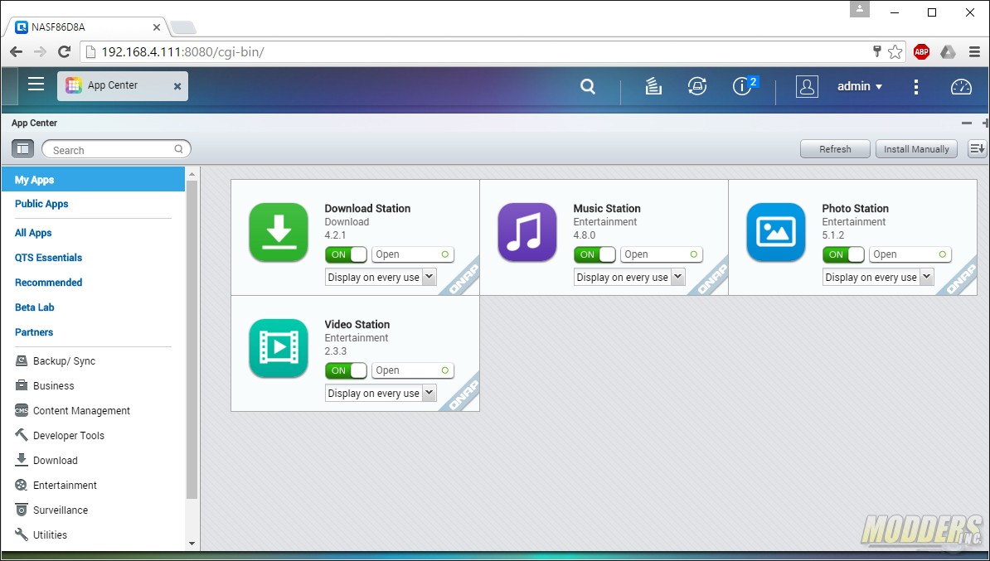This screenshot has height=561, width=990.
Task: Select Partners category
Action: [x=34, y=332]
